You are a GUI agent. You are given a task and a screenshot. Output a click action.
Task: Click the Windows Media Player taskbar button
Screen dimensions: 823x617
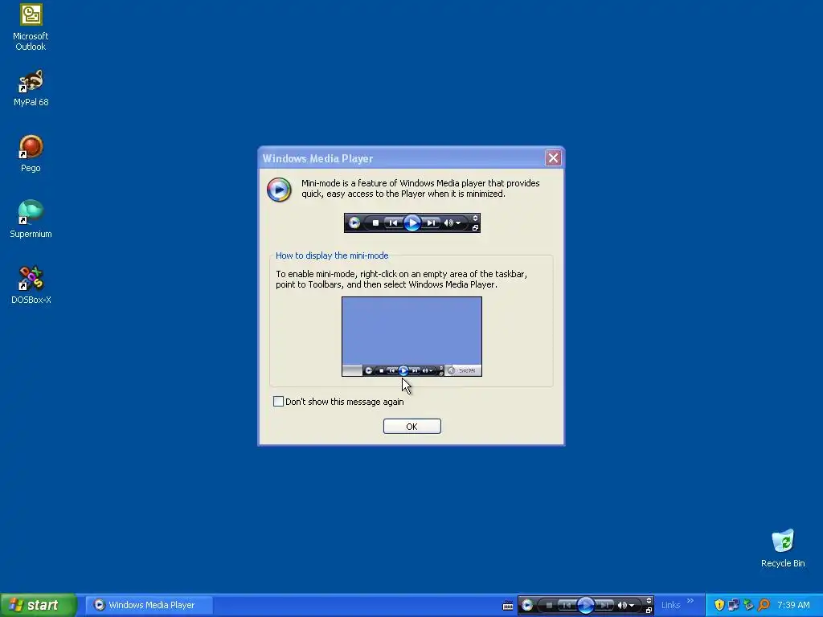point(149,605)
